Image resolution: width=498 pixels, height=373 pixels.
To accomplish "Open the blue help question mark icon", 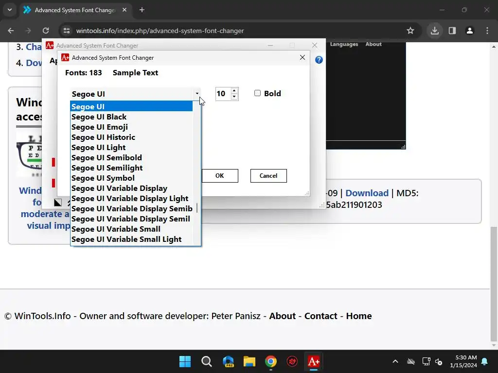I will [x=319, y=60].
